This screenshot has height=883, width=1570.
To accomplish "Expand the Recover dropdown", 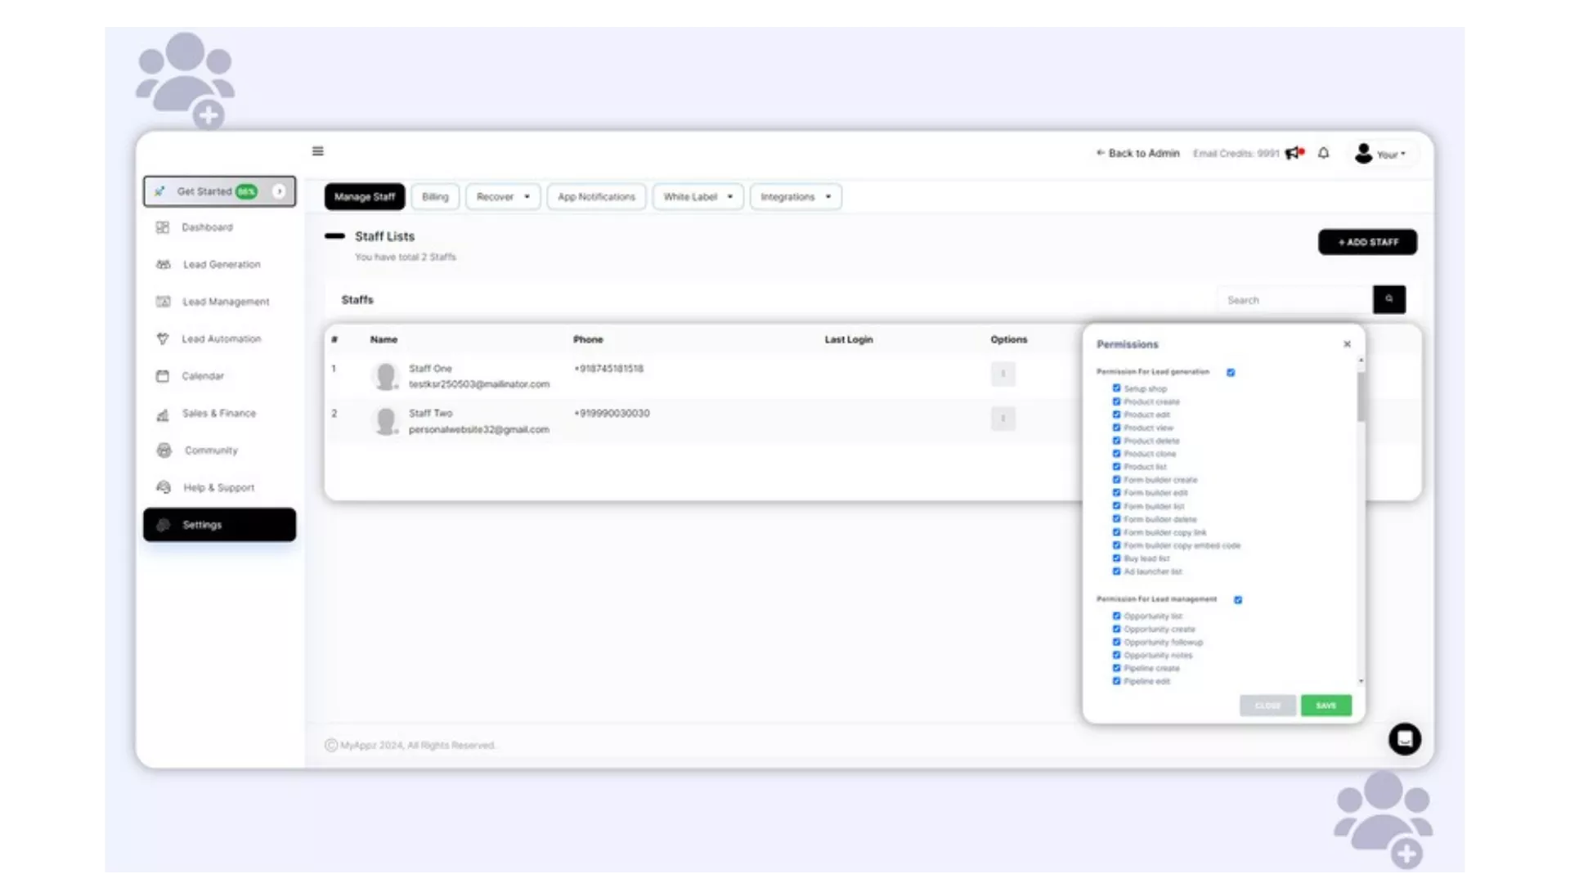I will coord(503,197).
